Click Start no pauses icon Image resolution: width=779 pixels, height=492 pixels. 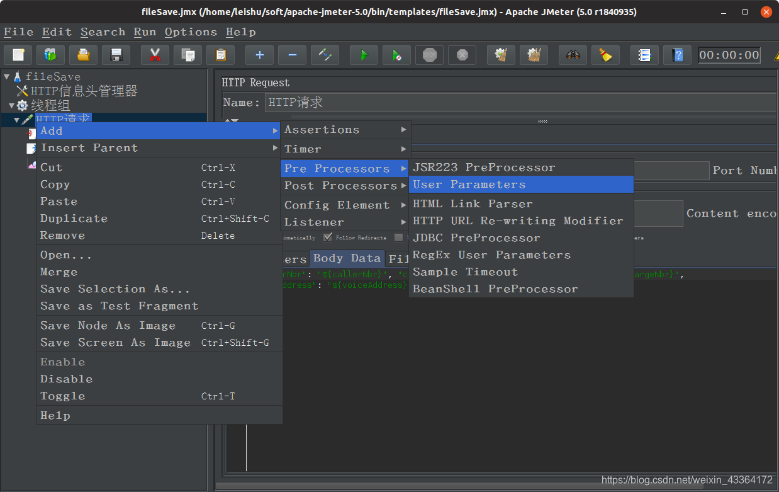click(396, 55)
